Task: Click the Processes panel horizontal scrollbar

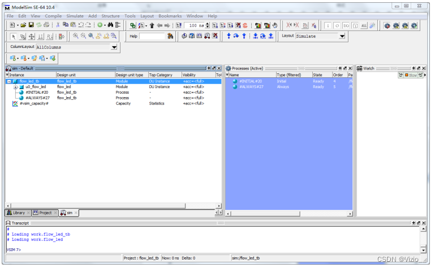Action: [x=265, y=214]
